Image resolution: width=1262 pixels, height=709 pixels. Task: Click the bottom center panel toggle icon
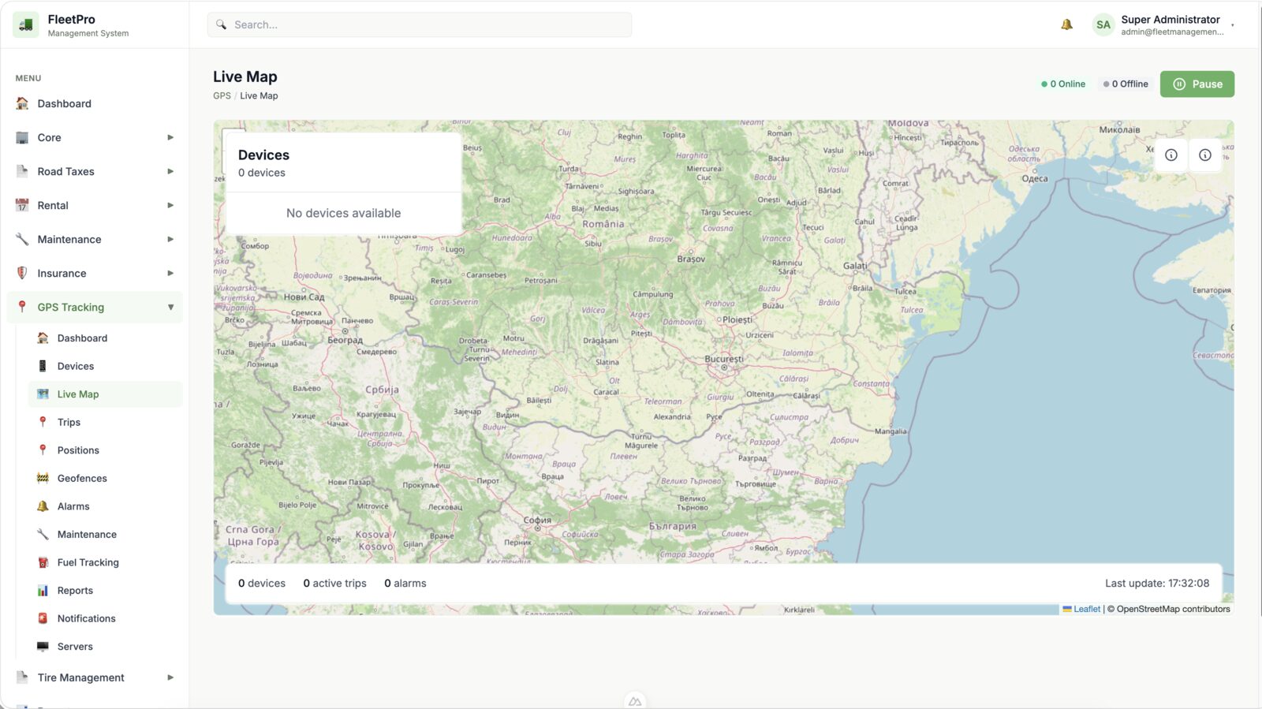[x=635, y=700]
